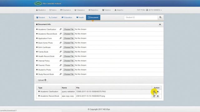Switch to the Education tab

pos(67,17)
